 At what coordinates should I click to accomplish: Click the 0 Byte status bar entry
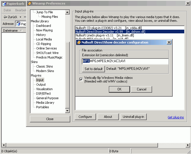(x=120, y=151)
